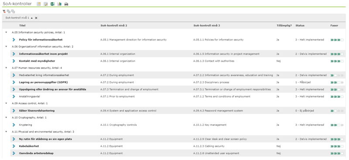Sort by the Status column header
The image size is (349, 160).
click(300, 26)
